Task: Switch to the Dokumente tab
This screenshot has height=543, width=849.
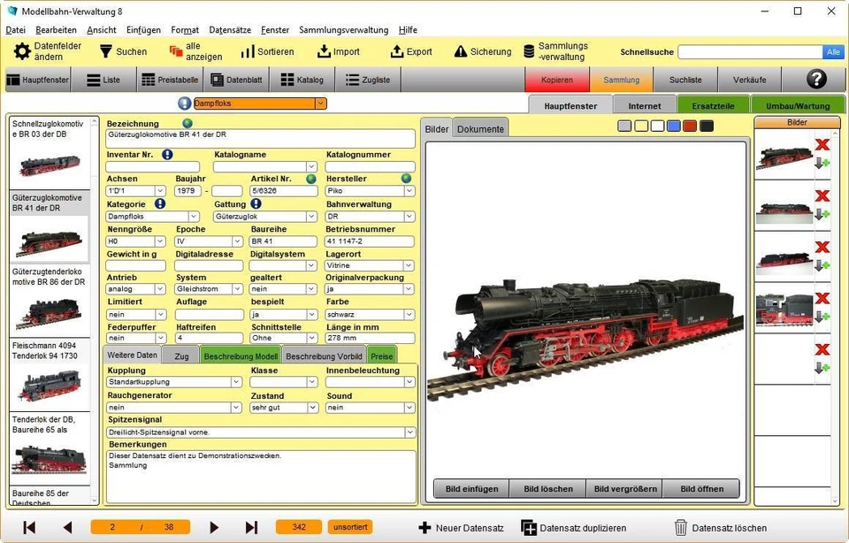Action: [480, 128]
